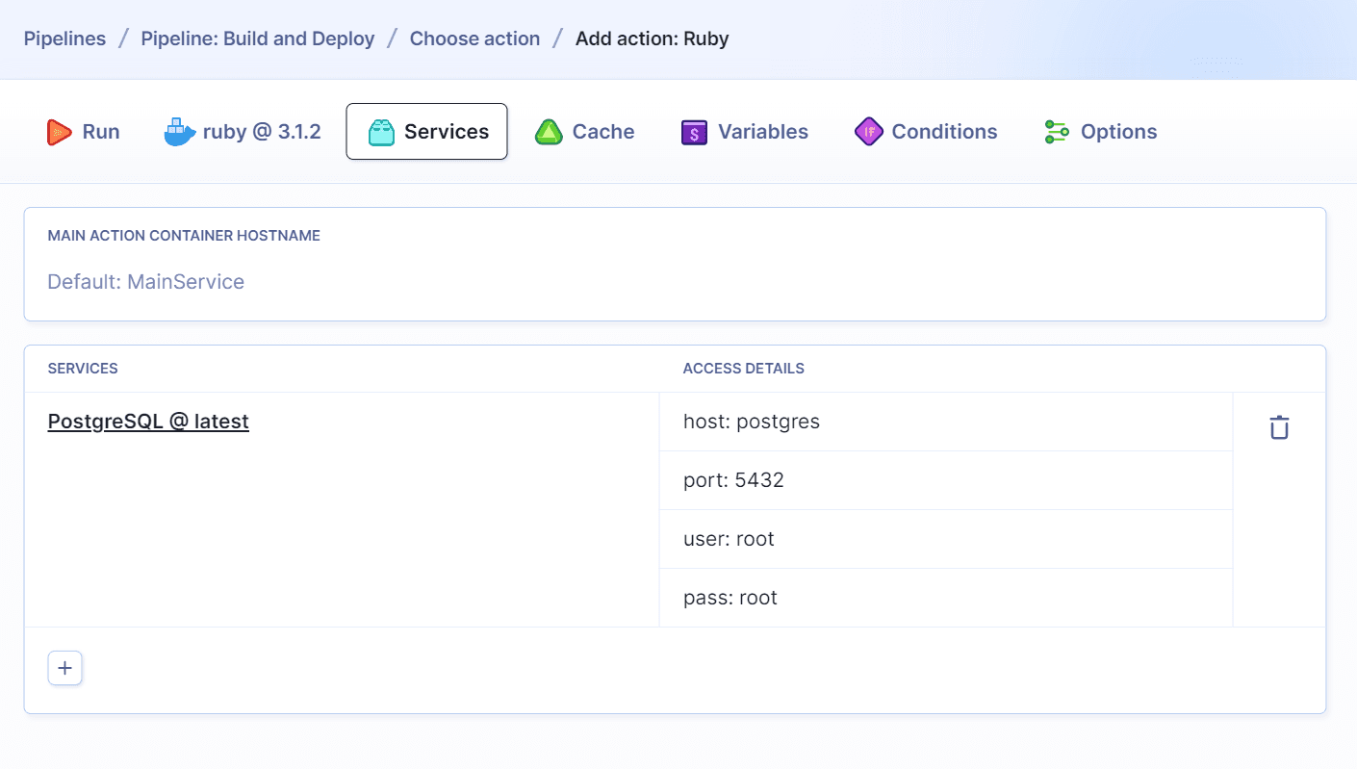Image resolution: width=1357 pixels, height=769 pixels.
Task: Open the Conditions tab
Action: coord(926,132)
